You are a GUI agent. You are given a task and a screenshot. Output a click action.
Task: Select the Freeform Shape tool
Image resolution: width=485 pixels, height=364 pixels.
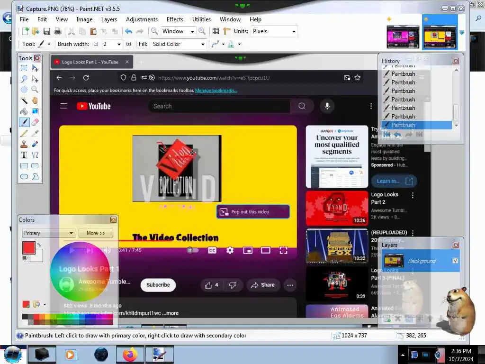pos(35,177)
